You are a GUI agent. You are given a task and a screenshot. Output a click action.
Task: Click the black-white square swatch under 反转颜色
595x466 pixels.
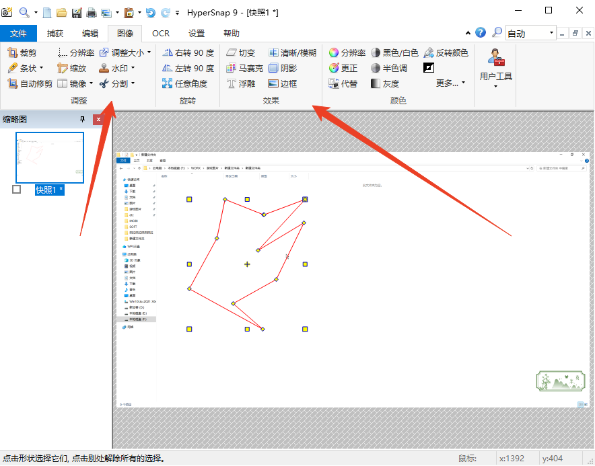point(429,68)
